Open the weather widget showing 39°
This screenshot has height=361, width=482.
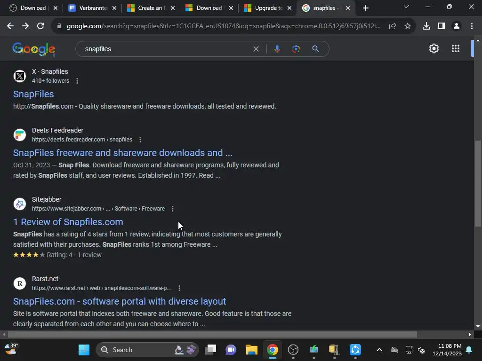pyautogui.click(x=12, y=349)
